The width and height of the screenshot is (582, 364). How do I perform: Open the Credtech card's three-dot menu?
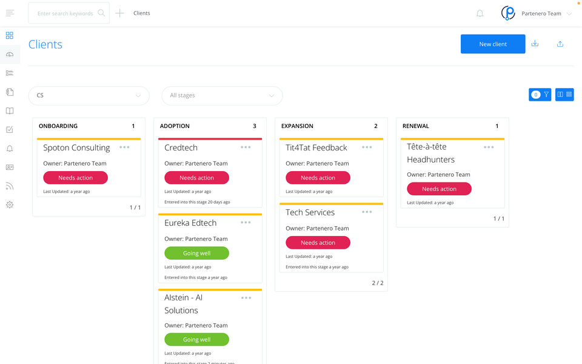pos(246,147)
